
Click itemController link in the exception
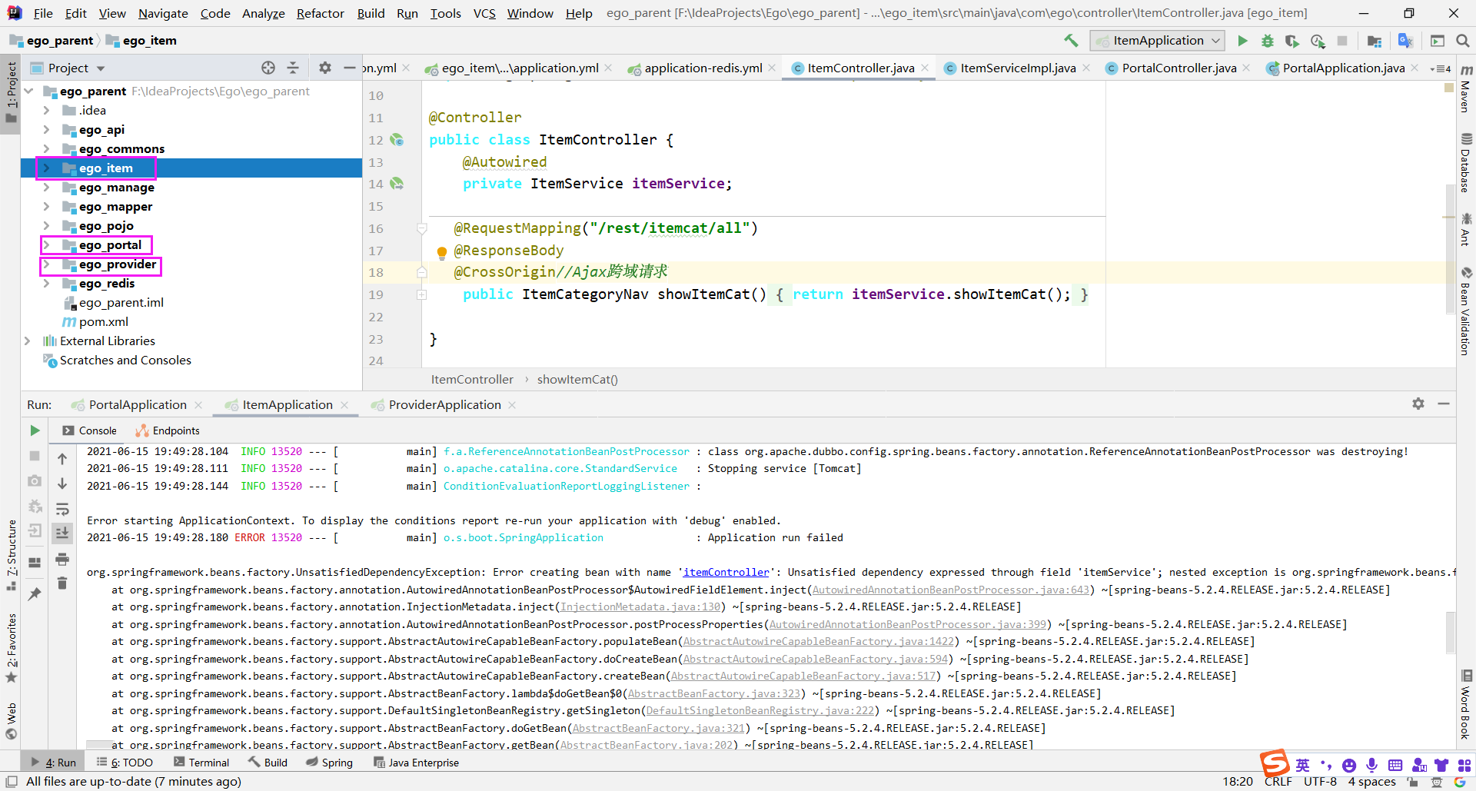[726, 572]
